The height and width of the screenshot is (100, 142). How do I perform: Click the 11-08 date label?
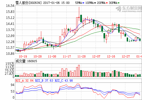tap(52, 56)
